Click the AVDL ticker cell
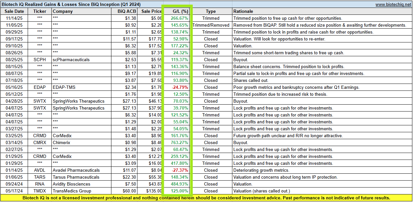The width and height of the screenshot is (413, 202). pyautogui.click(x=40, y=170)
